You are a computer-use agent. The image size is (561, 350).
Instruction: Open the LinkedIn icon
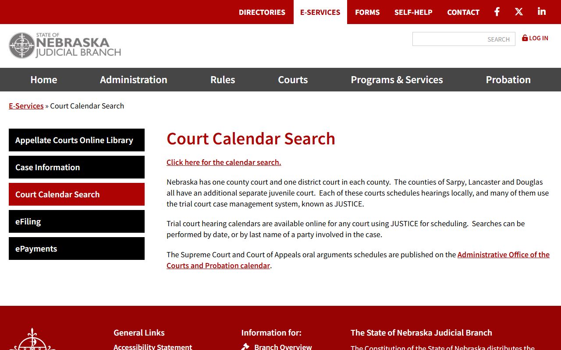tap(542, 12)
